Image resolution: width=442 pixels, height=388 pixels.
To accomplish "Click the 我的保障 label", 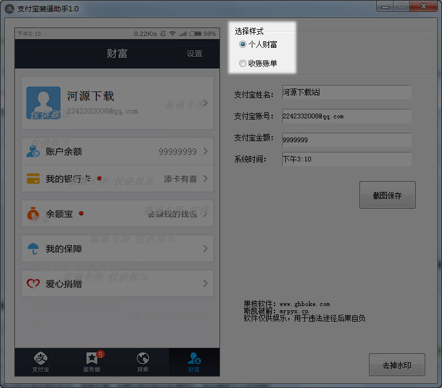I will click(x=64, y=249).
